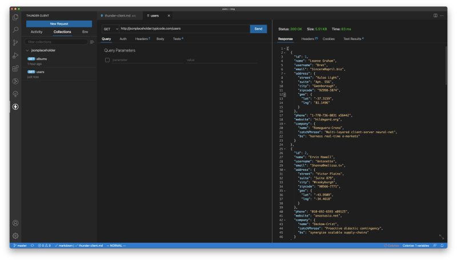Open the tree check icon in activity bar
The image size is (457, 261).
coord(15,94)
